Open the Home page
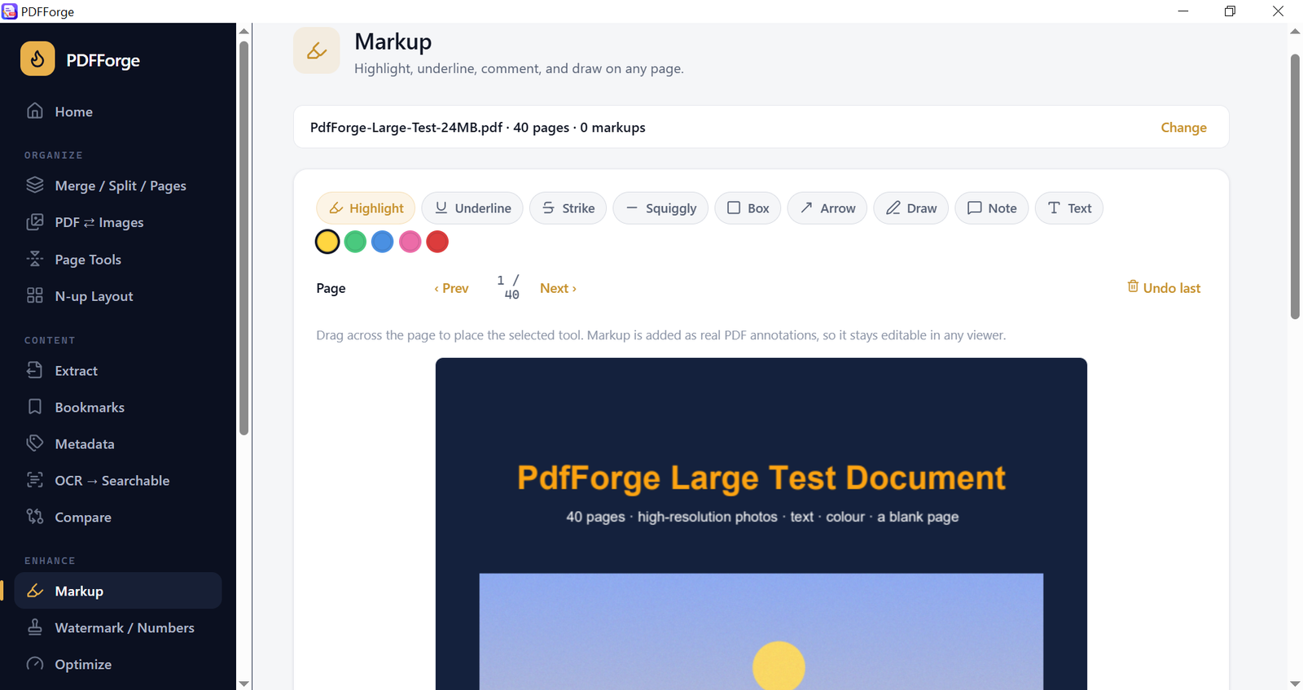Viewport: 1303px width, 690px height. (x=118, y=111)
